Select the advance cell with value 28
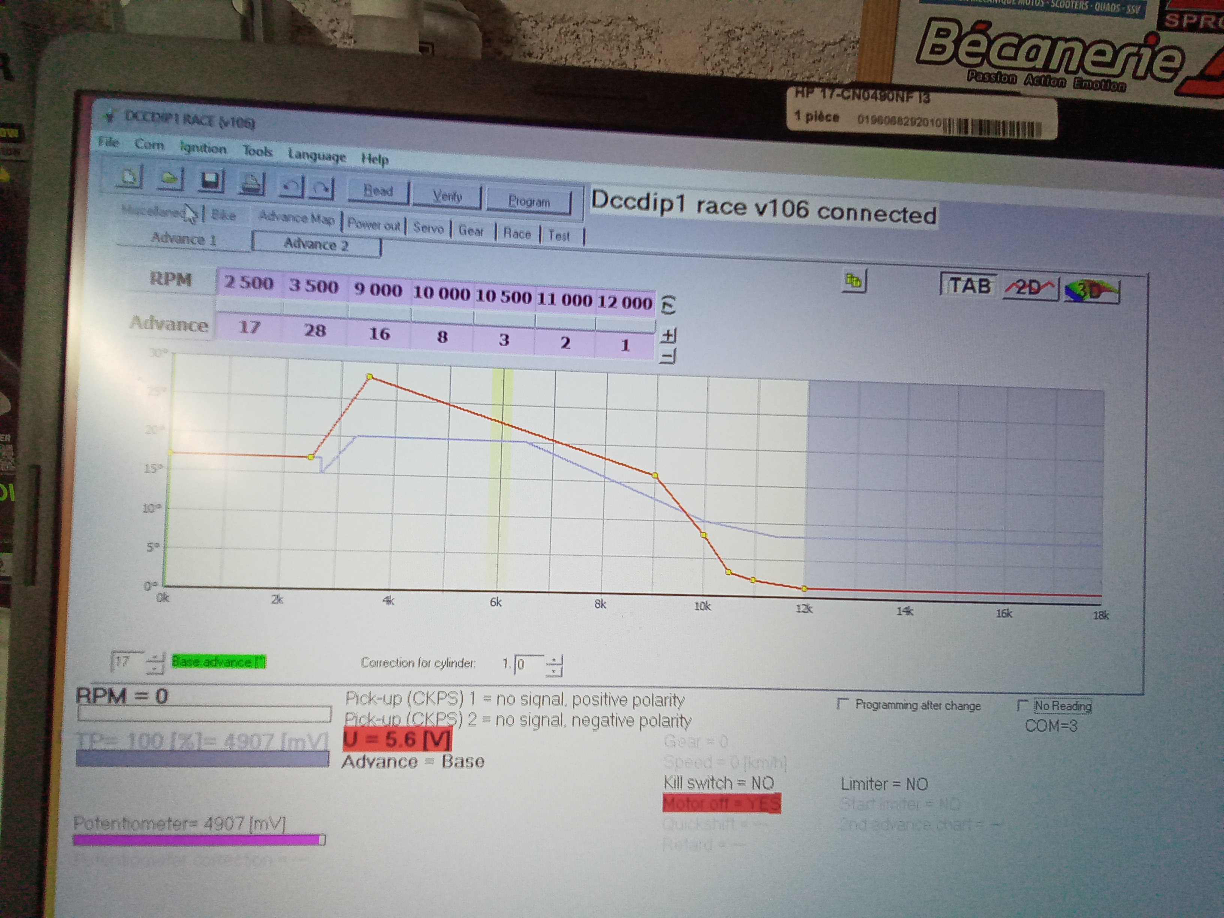Viewport: 1224px width, 918px height. pyautogui.click(x=315, y=330)
